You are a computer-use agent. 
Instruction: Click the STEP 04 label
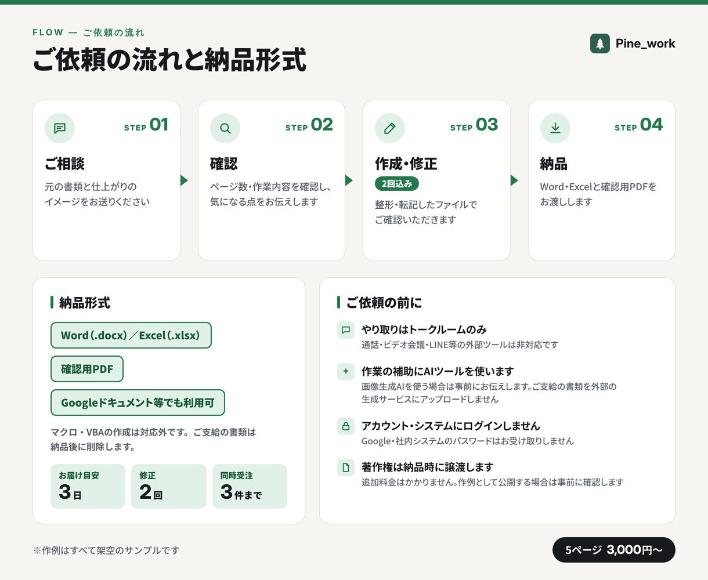pos(639,125)
